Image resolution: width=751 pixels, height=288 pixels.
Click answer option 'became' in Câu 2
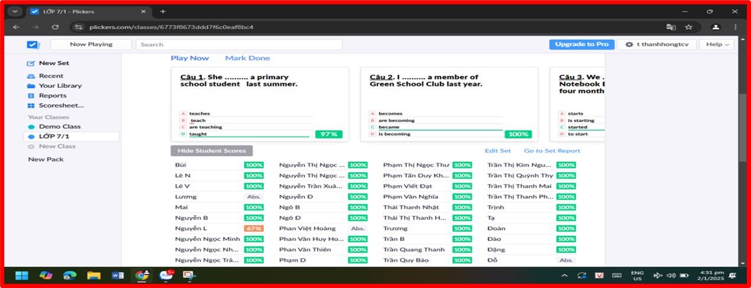point(389,127)
